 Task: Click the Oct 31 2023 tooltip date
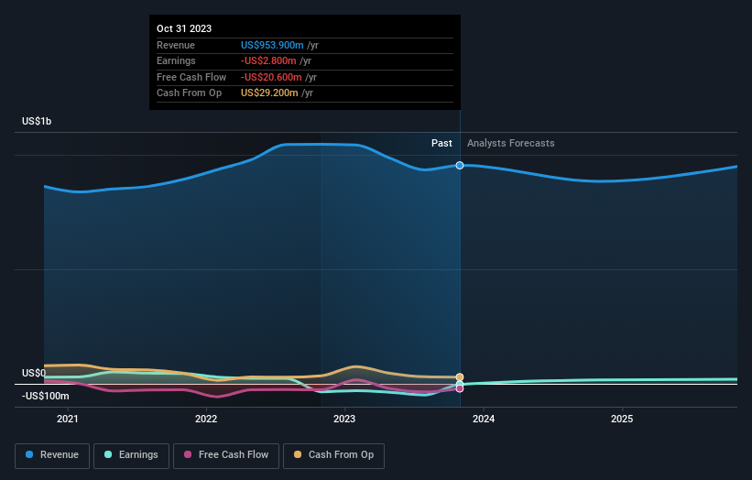pyautogui.click(x=184, y=28)
